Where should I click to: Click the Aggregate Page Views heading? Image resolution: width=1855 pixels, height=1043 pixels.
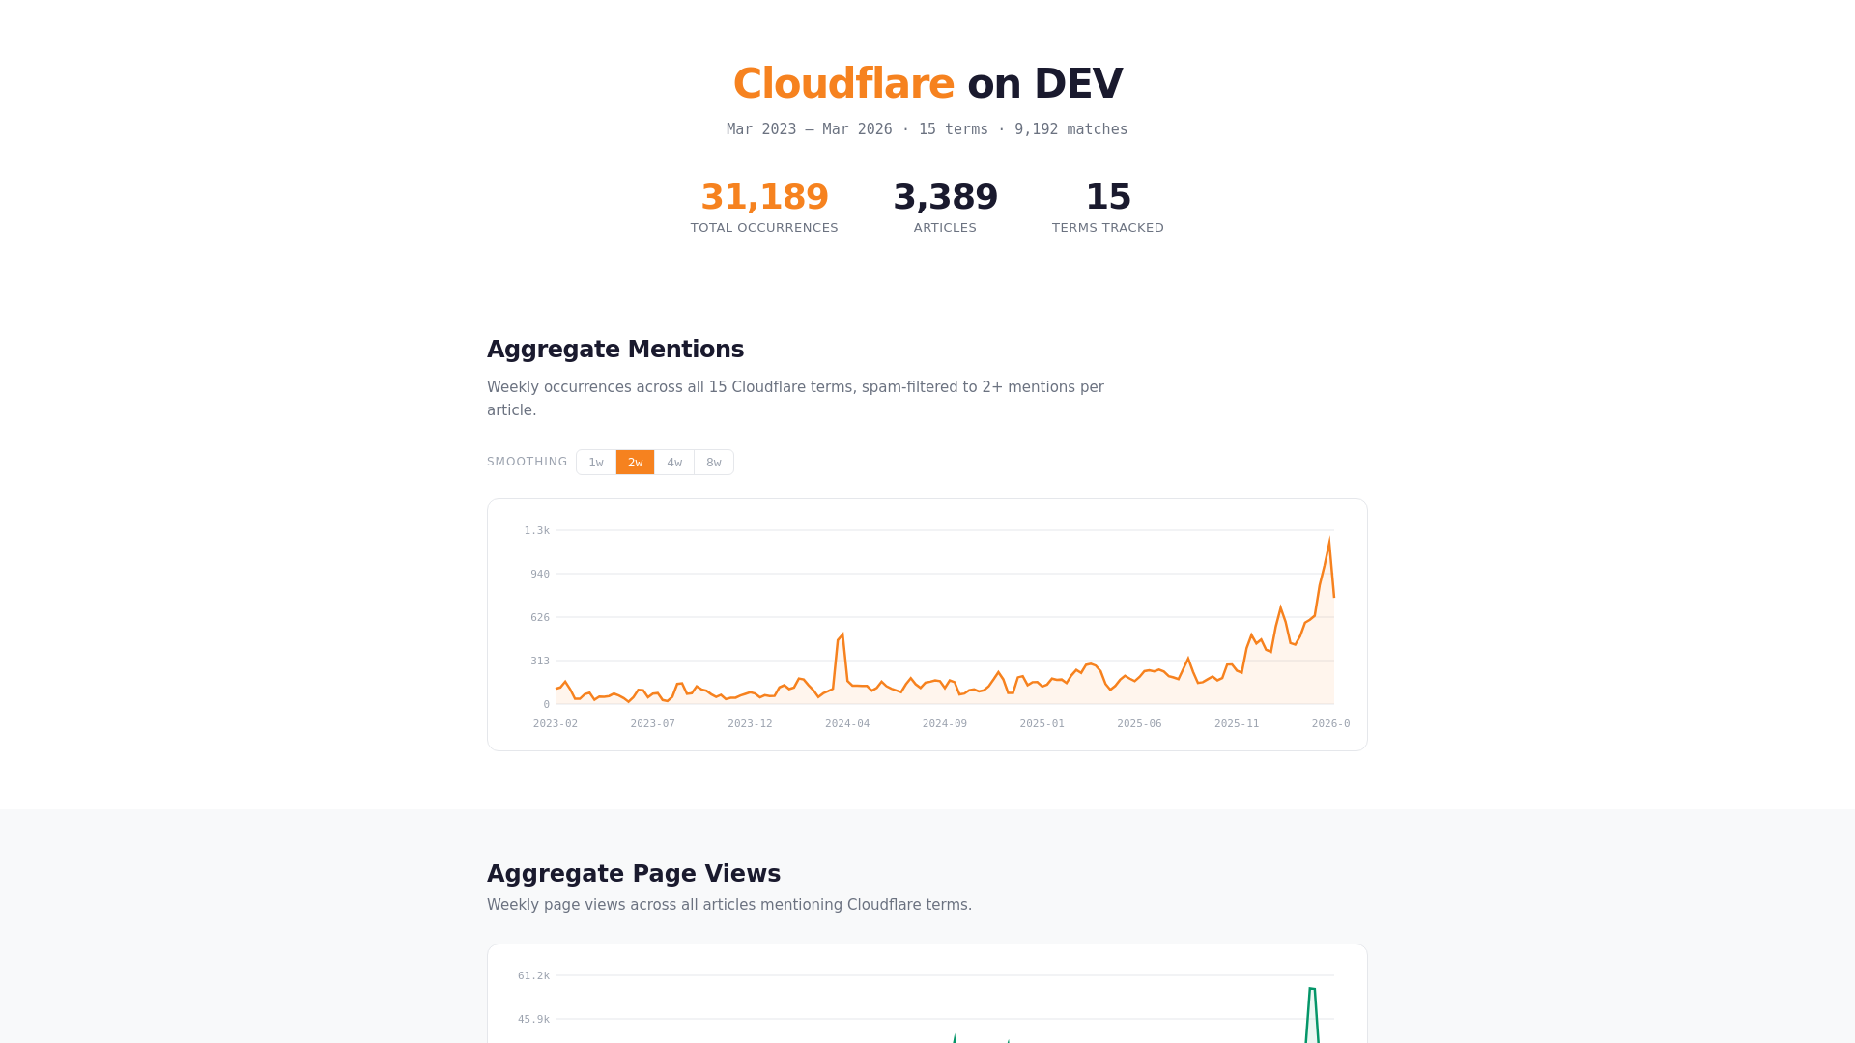coord(634,874)
